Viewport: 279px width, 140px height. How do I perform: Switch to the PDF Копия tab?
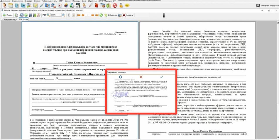(x=23, y=19)
